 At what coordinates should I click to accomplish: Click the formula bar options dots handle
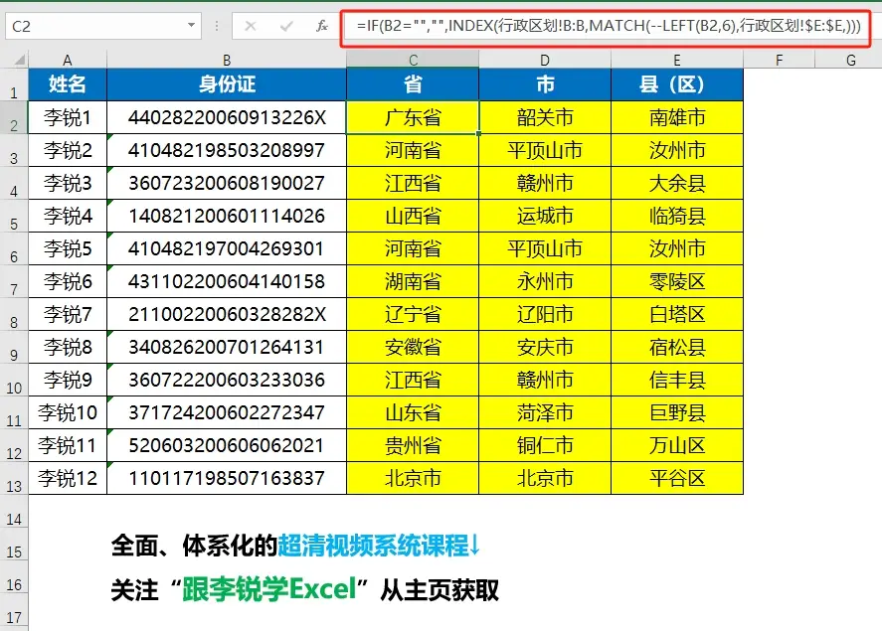click(217, 26)
